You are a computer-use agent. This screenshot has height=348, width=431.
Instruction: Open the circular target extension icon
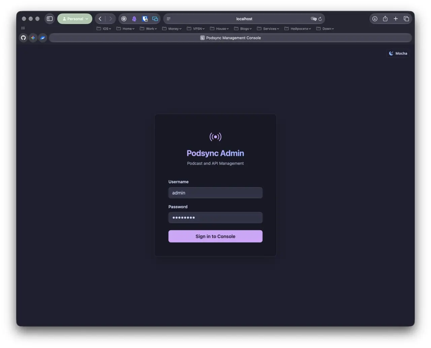pyautogui.click(x=124, y=19)
